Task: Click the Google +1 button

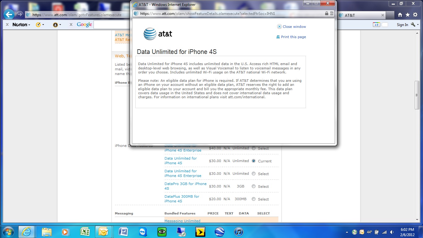Action: point(376,25)
